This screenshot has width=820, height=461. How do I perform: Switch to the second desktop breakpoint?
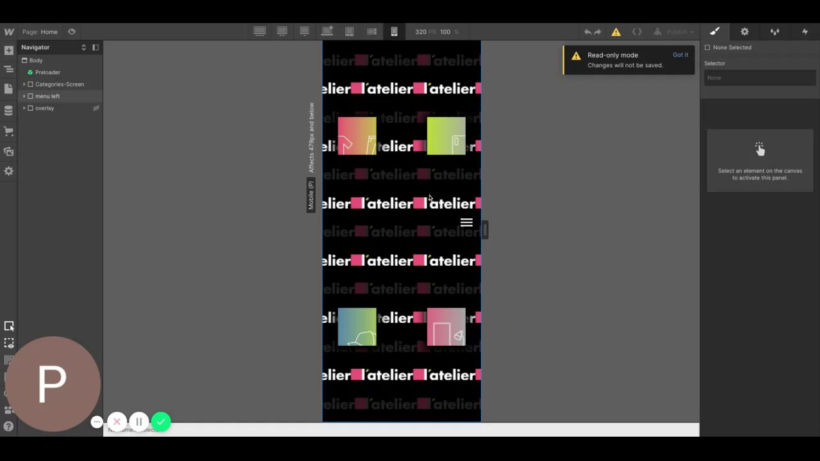point(282,31)
